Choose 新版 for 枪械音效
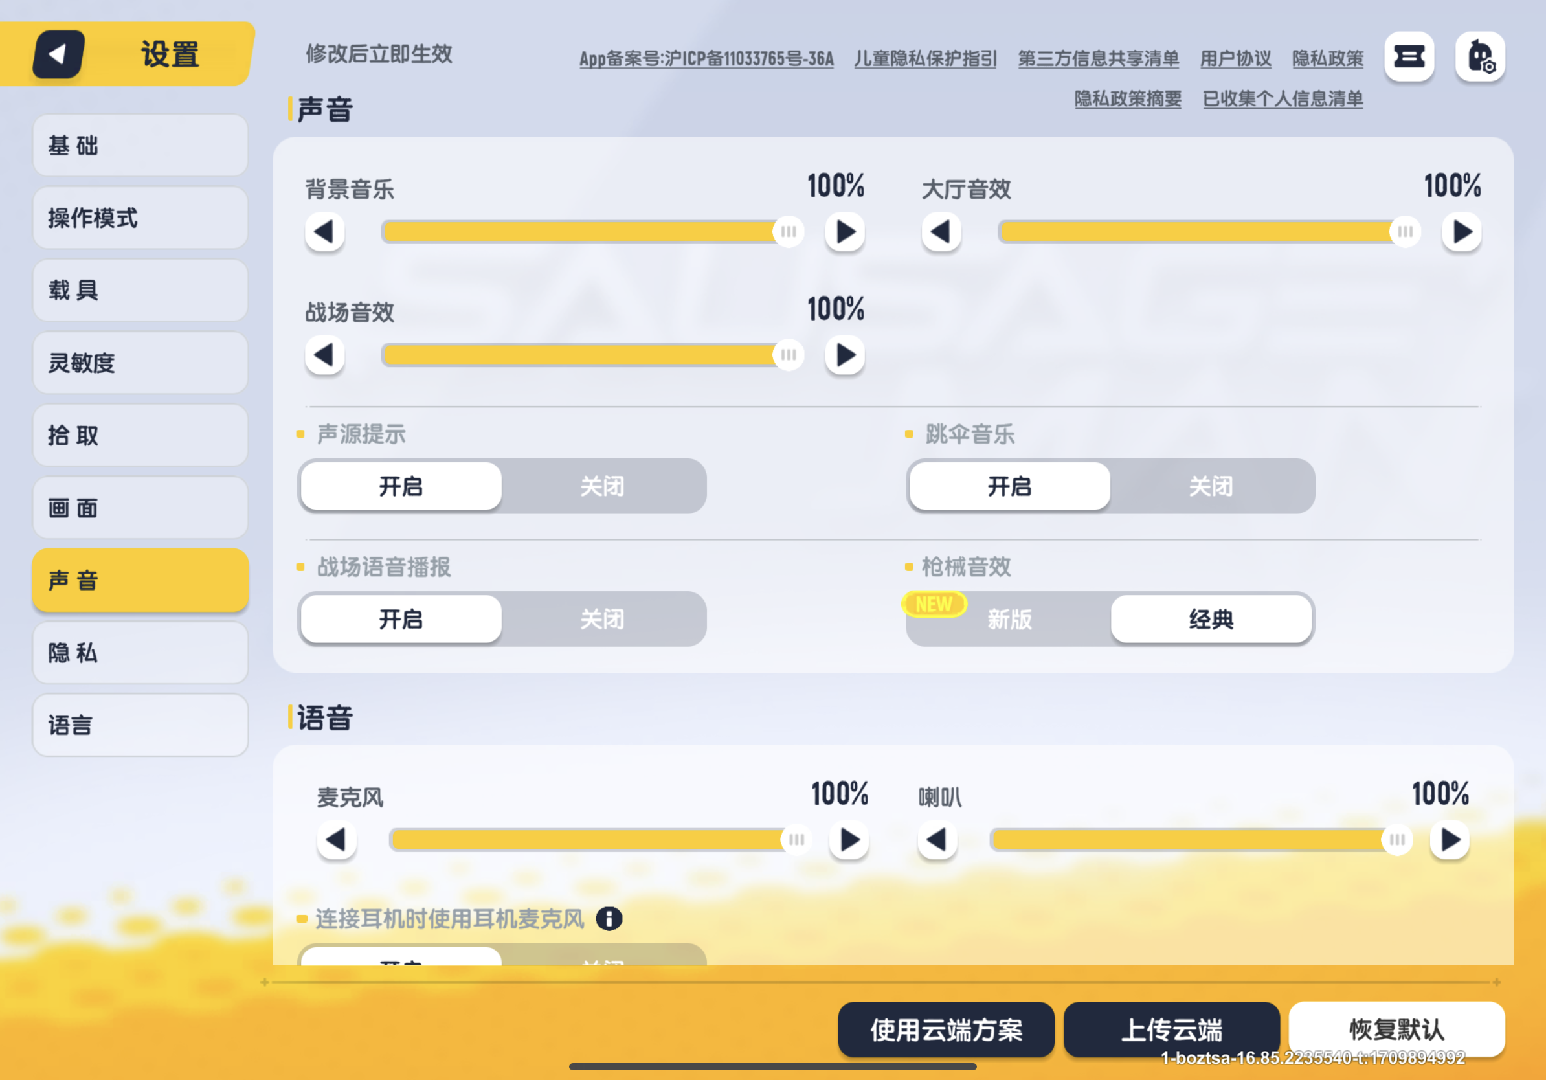The height and width of the screenshot is (1080, 1546). pos(1009,619)
